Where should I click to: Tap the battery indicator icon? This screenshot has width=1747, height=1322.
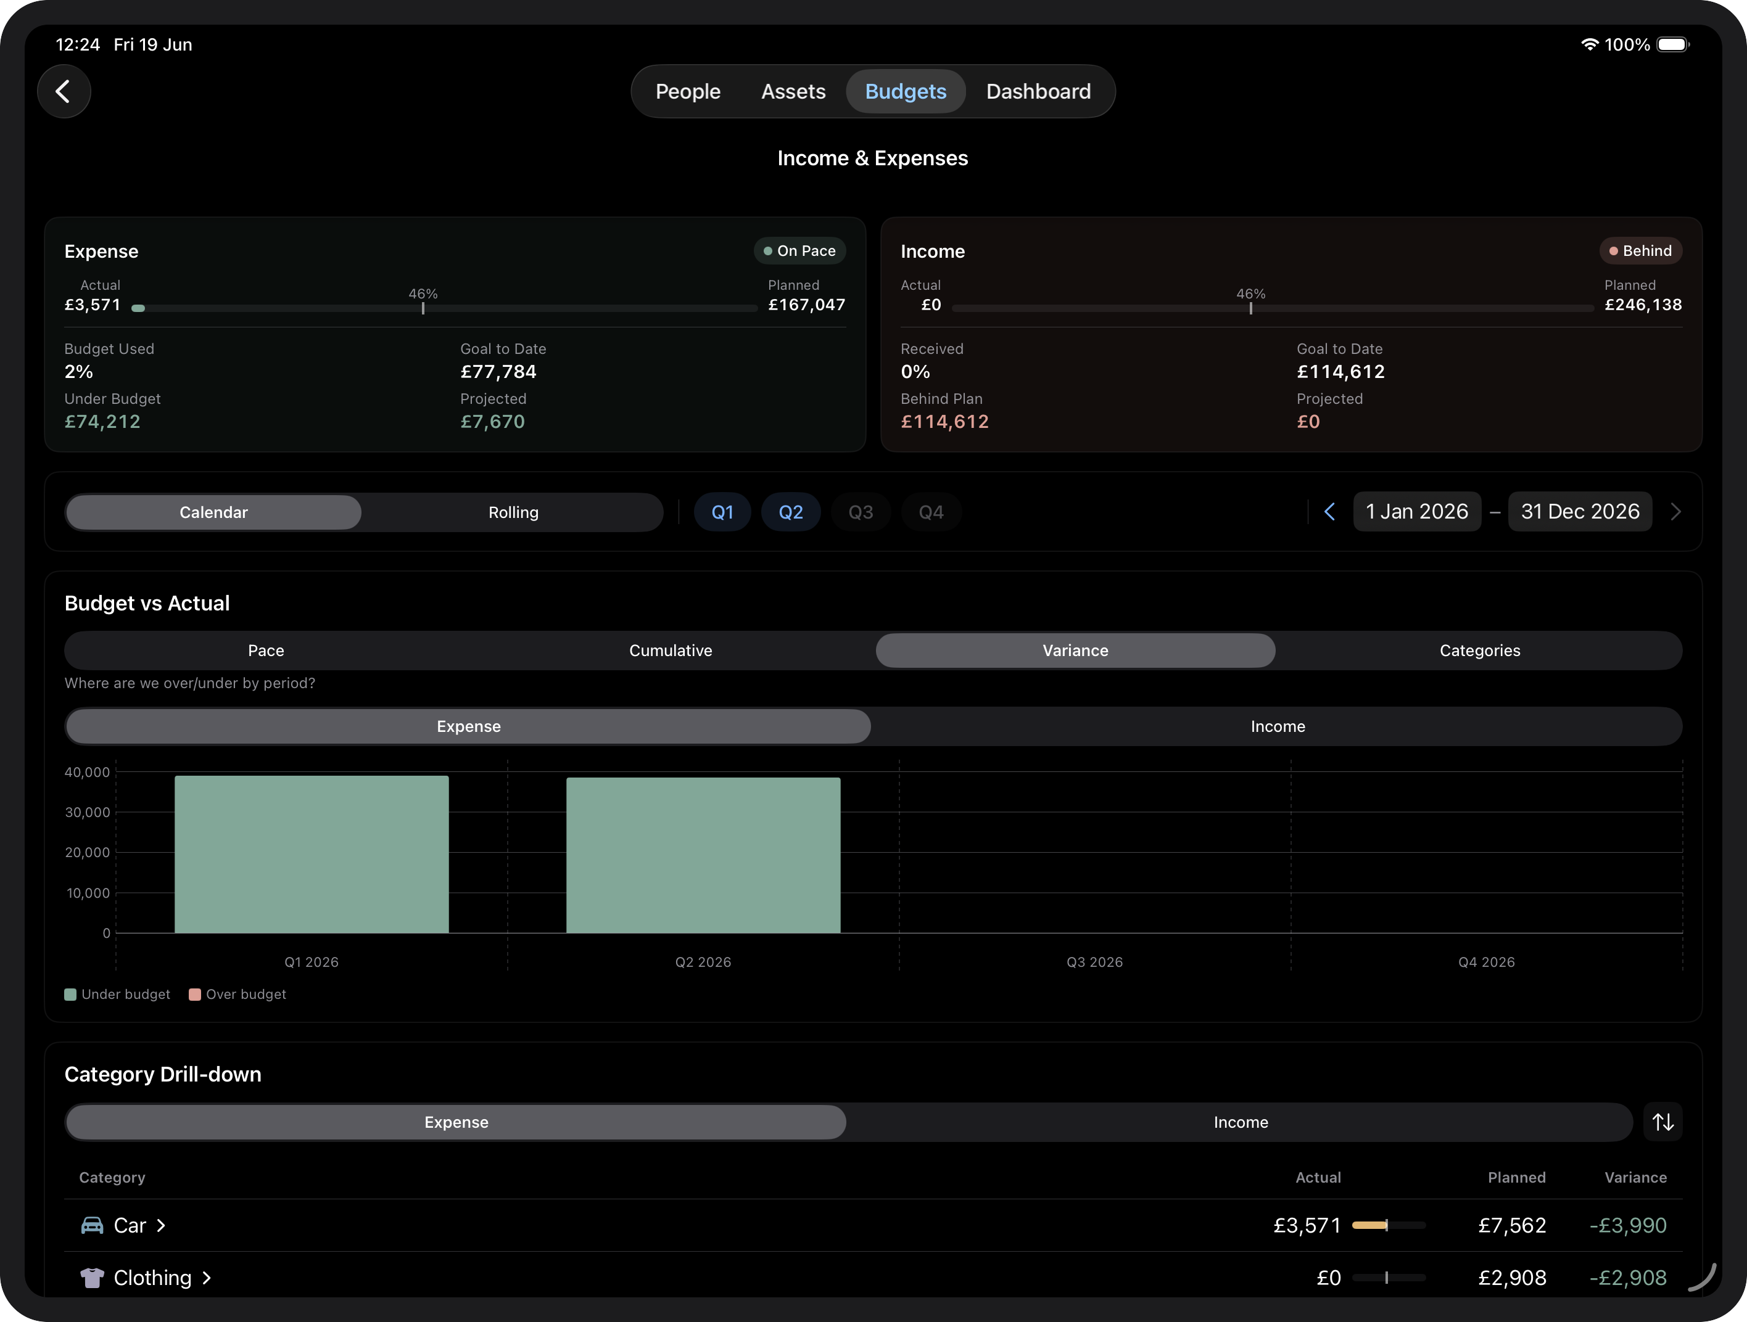point(1673,44)
